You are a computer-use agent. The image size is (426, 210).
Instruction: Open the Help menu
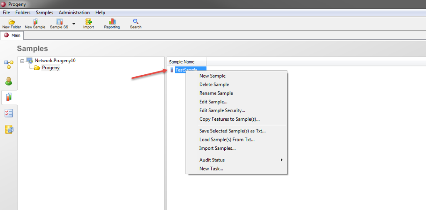tap(100, 12)
